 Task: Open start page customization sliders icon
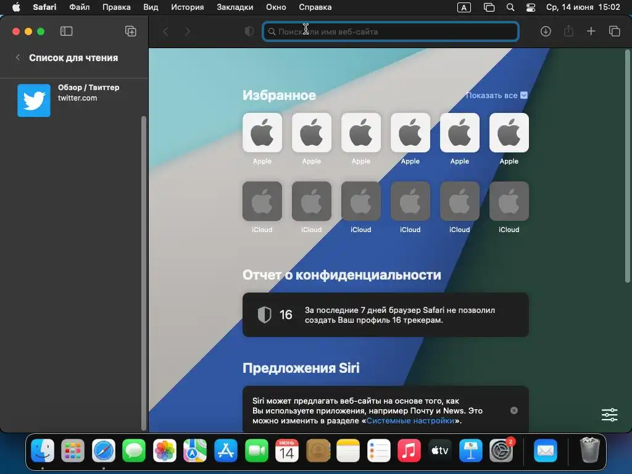pyautogui.click(x=609, y=414)
